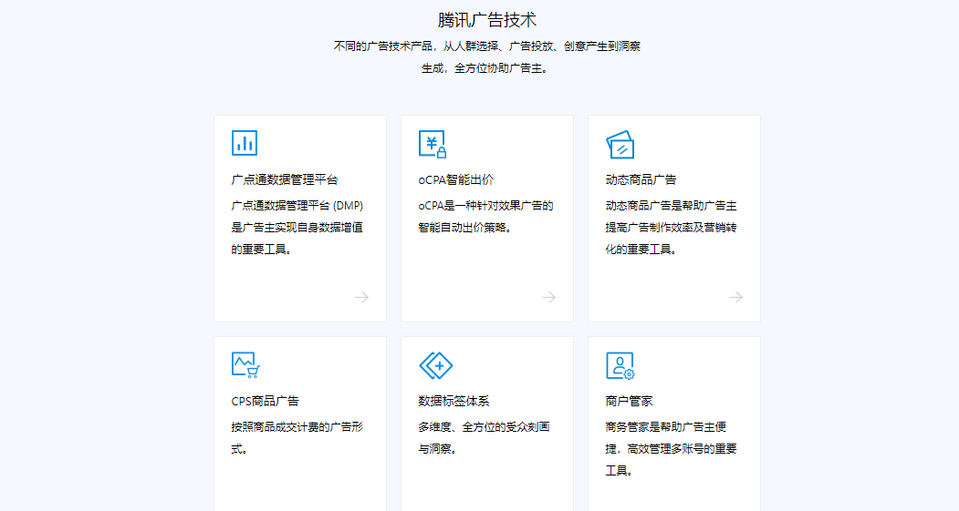This screenshot has height=511, width=959.
Task: Click the subtitle line 生成，全方位协助广告主。
Action: tap(487, 68)
